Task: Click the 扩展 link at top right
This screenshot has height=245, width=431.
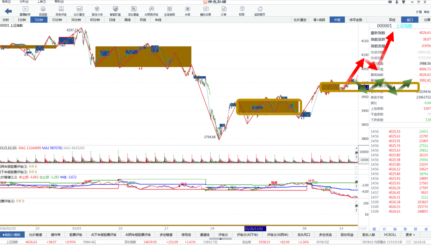Action: [419, 12]
